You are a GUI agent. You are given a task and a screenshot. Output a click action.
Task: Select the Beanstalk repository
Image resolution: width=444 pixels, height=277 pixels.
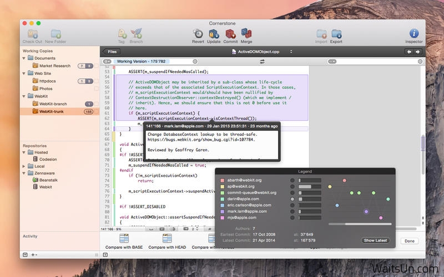click(x=48, y=180)
